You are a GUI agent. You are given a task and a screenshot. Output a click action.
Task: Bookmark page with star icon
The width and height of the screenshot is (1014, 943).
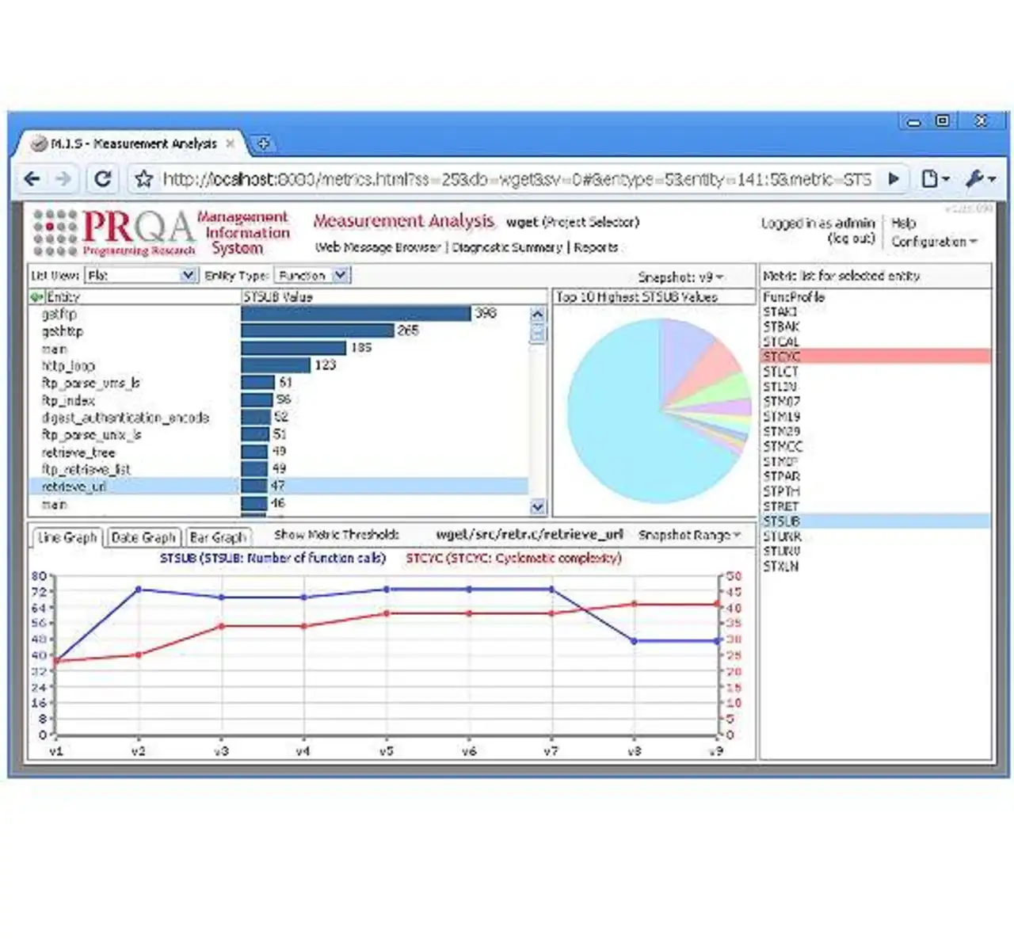tap(143, 179)
